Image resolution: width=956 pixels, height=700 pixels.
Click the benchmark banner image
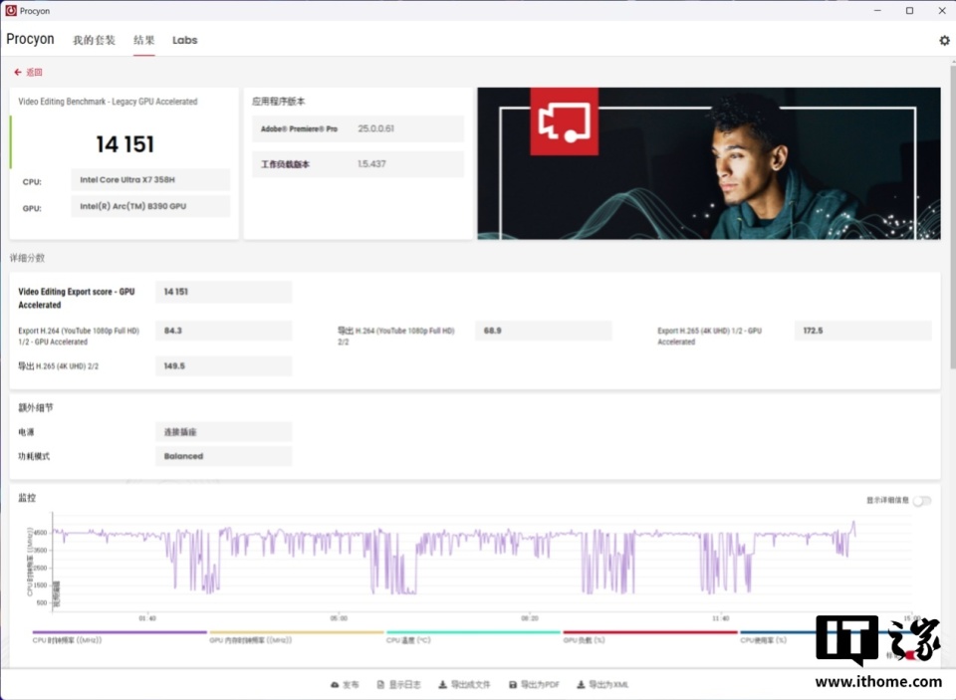708,163
